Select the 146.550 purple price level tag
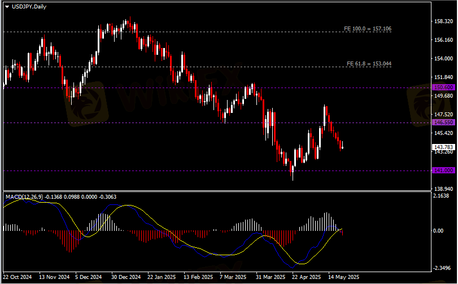The height and width of the screenshot is (284, 458). point(443,123)
